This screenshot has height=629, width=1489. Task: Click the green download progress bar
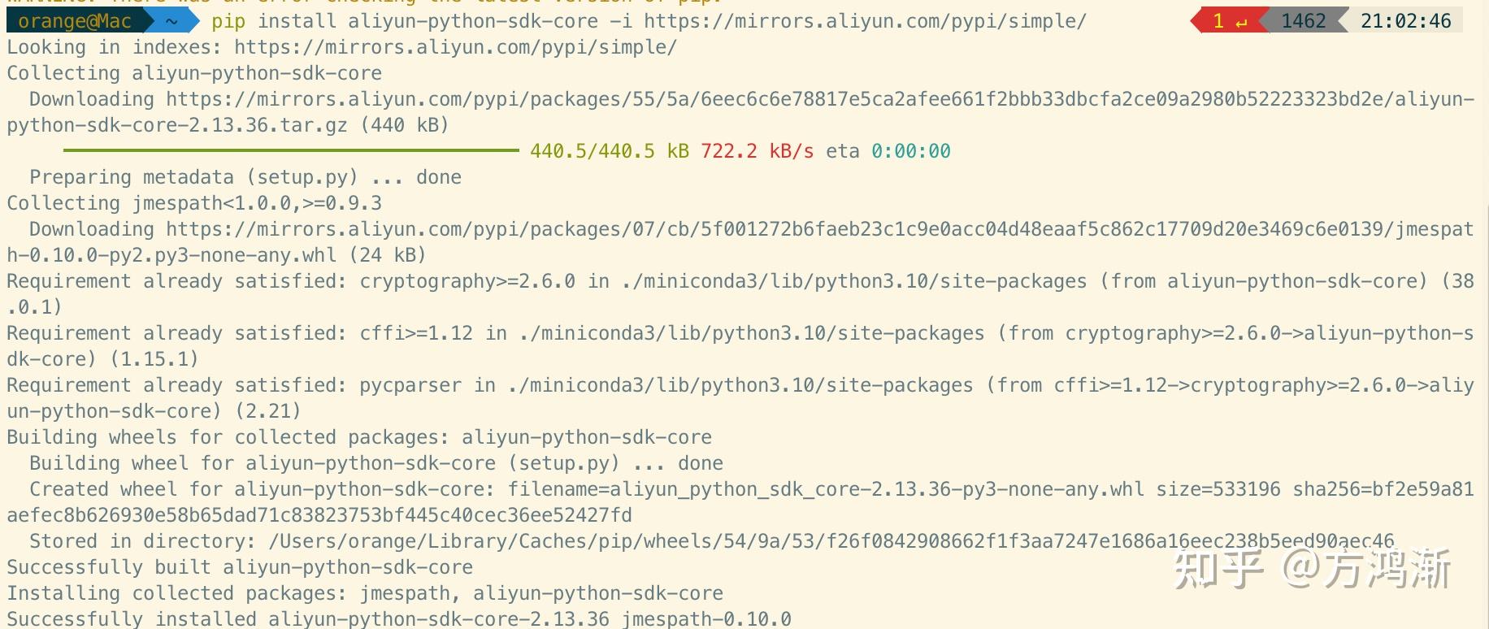coord(291,150)
